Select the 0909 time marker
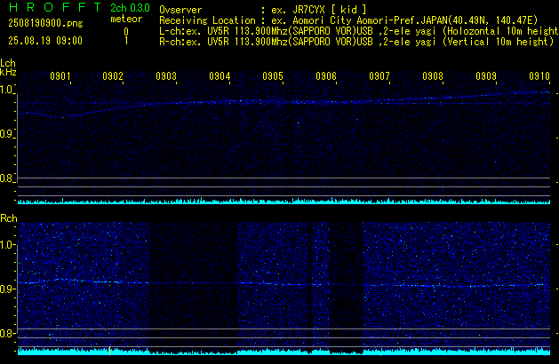 point(486,75)
